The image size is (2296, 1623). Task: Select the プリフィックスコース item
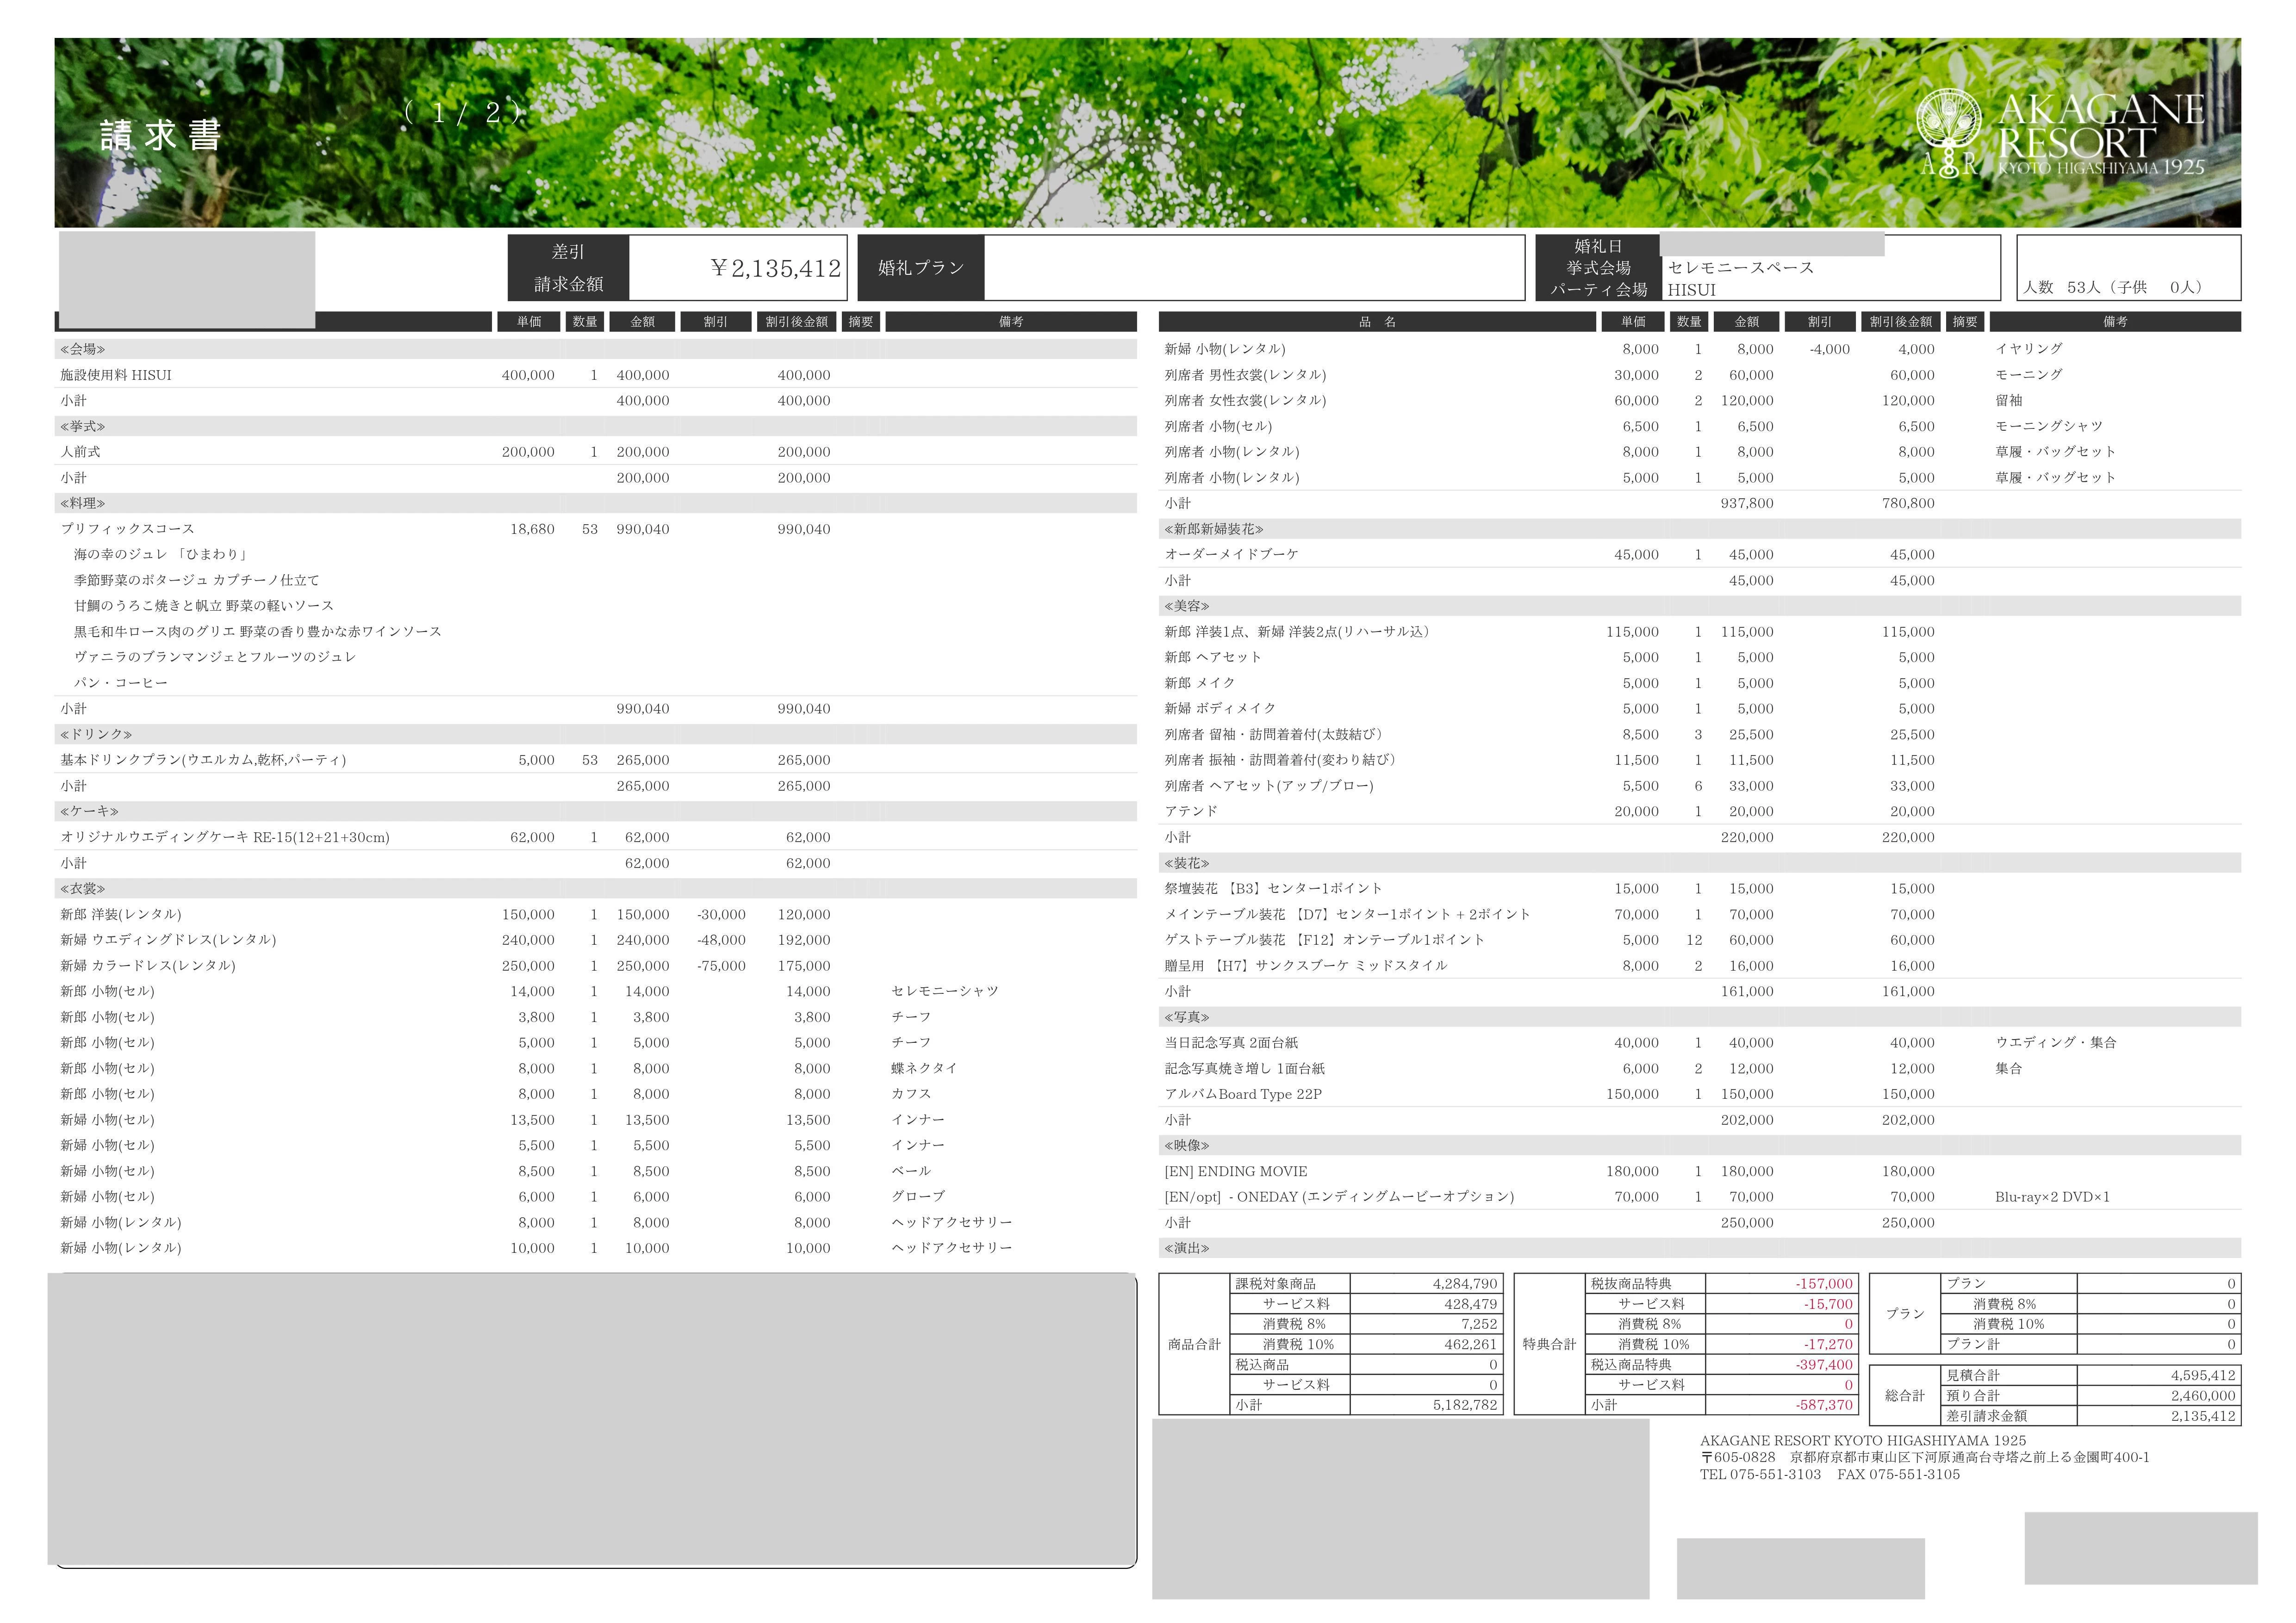pyautogui.click(x=127, y=529)
